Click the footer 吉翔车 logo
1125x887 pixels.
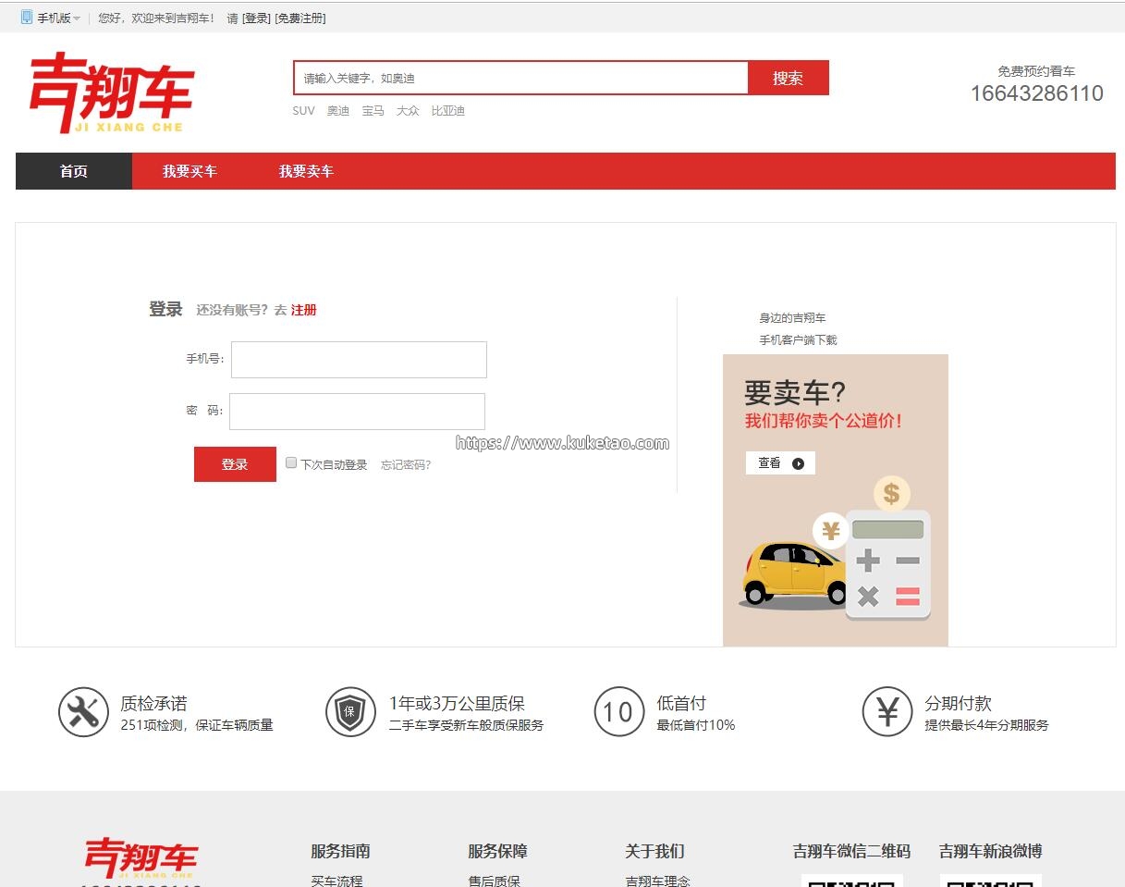[140, 858]
